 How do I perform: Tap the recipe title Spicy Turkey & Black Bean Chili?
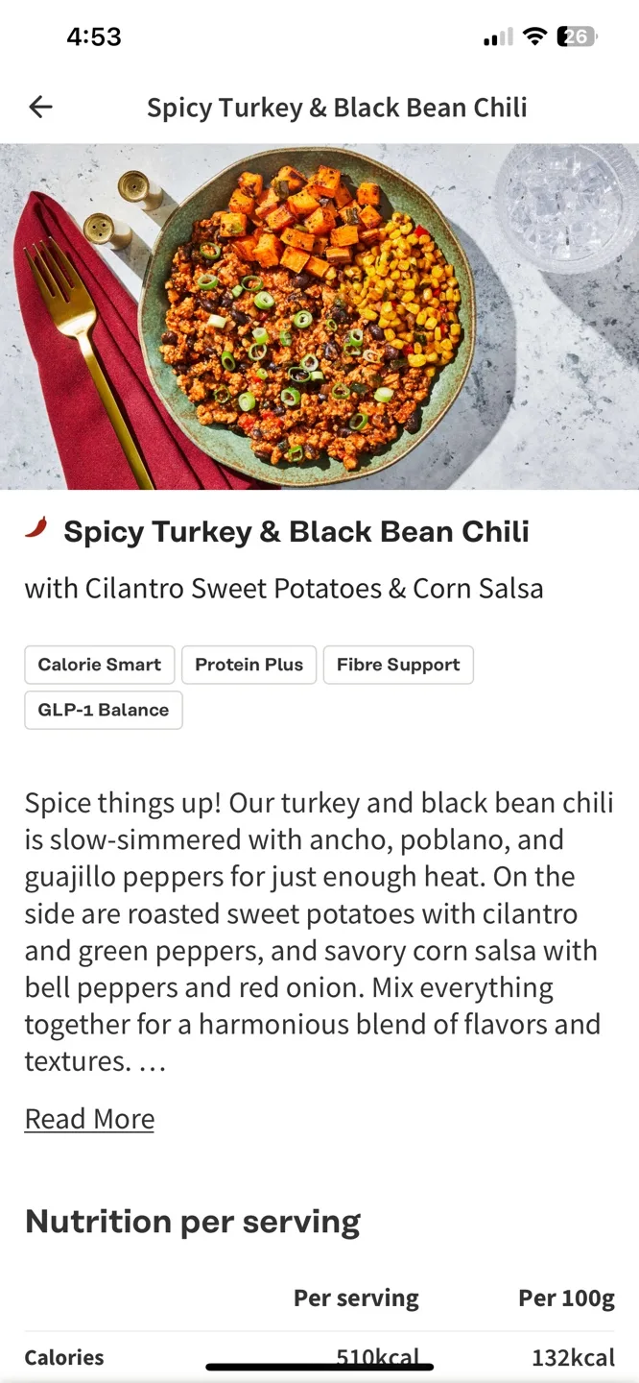pos(296,531)
